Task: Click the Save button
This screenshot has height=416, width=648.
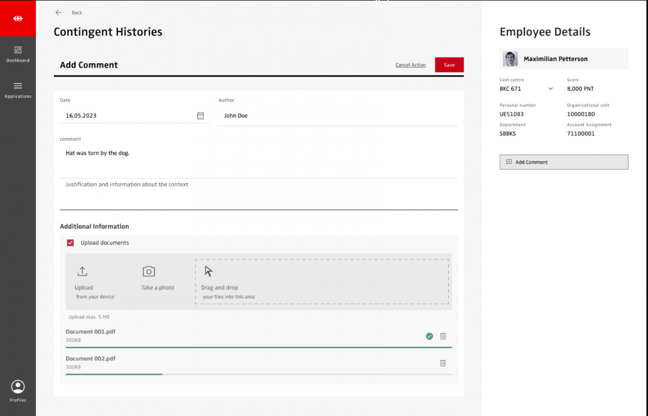Action: point(449,65)
